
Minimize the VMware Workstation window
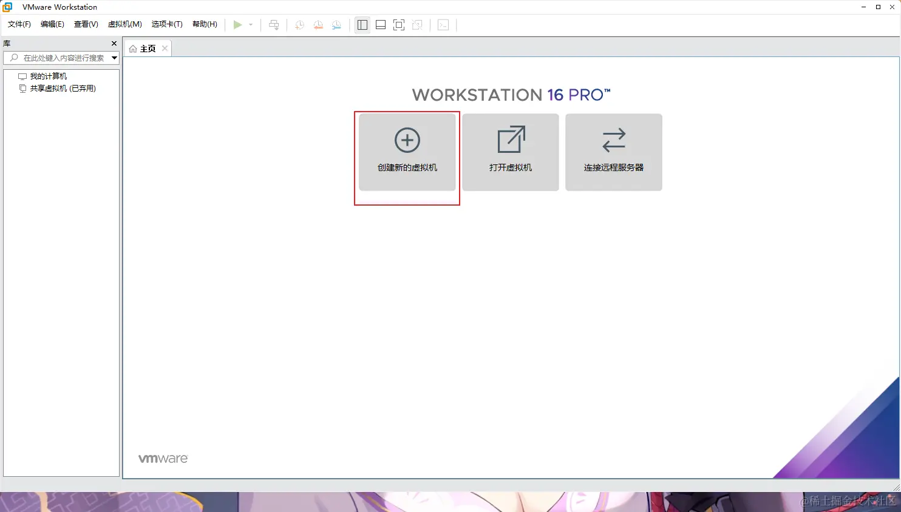coord(863,7)
